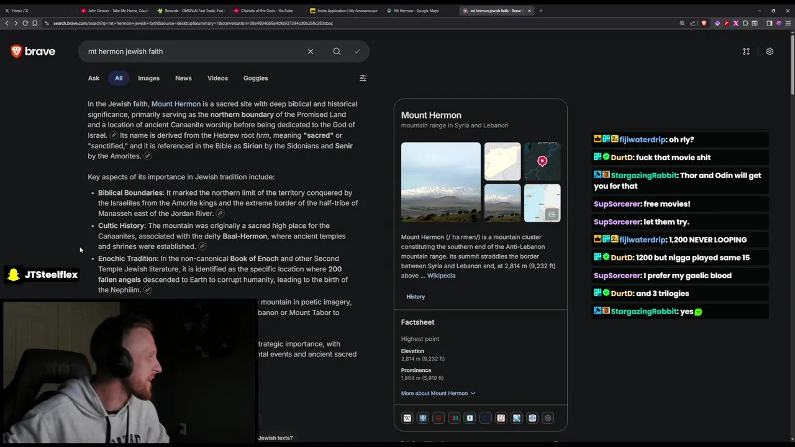Open the Wikipedia W profile icon
The height and width of the screenshot is (447, 795).
pos(407,418)
